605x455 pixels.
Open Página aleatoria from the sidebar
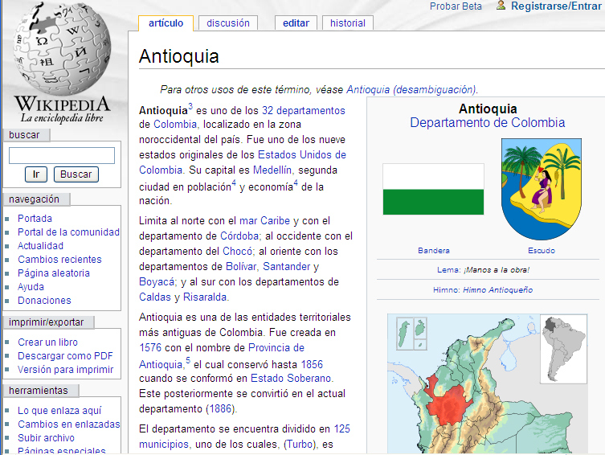click(54, 273)
